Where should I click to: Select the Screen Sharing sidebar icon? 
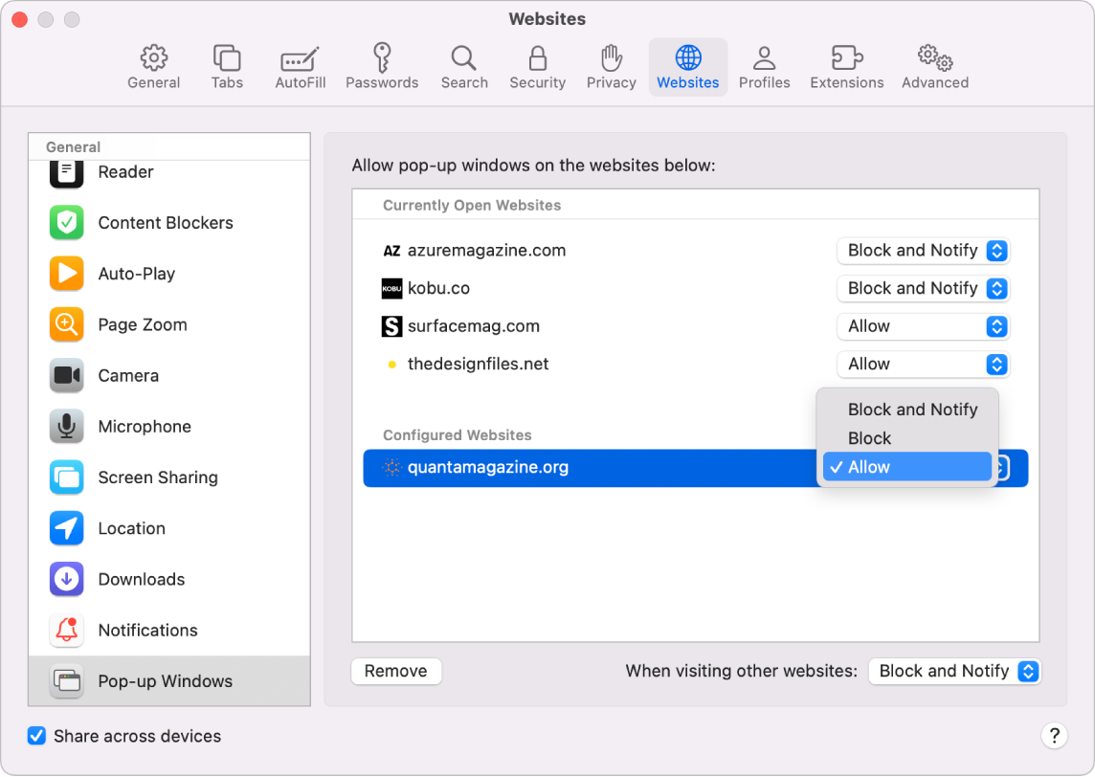67,477
